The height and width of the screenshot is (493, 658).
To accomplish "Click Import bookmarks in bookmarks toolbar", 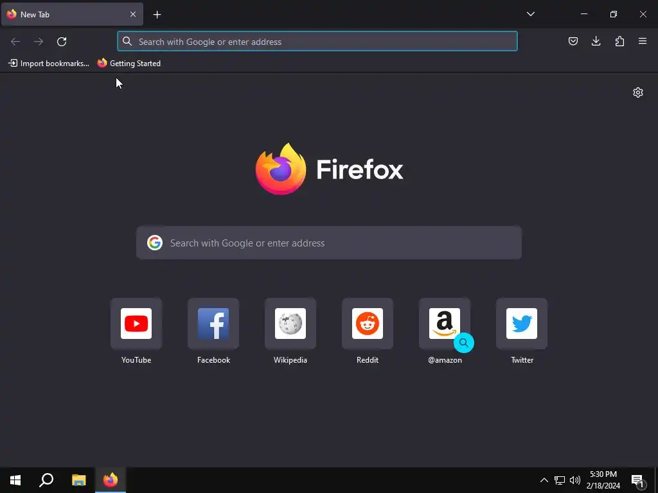I will pos(49,64).
